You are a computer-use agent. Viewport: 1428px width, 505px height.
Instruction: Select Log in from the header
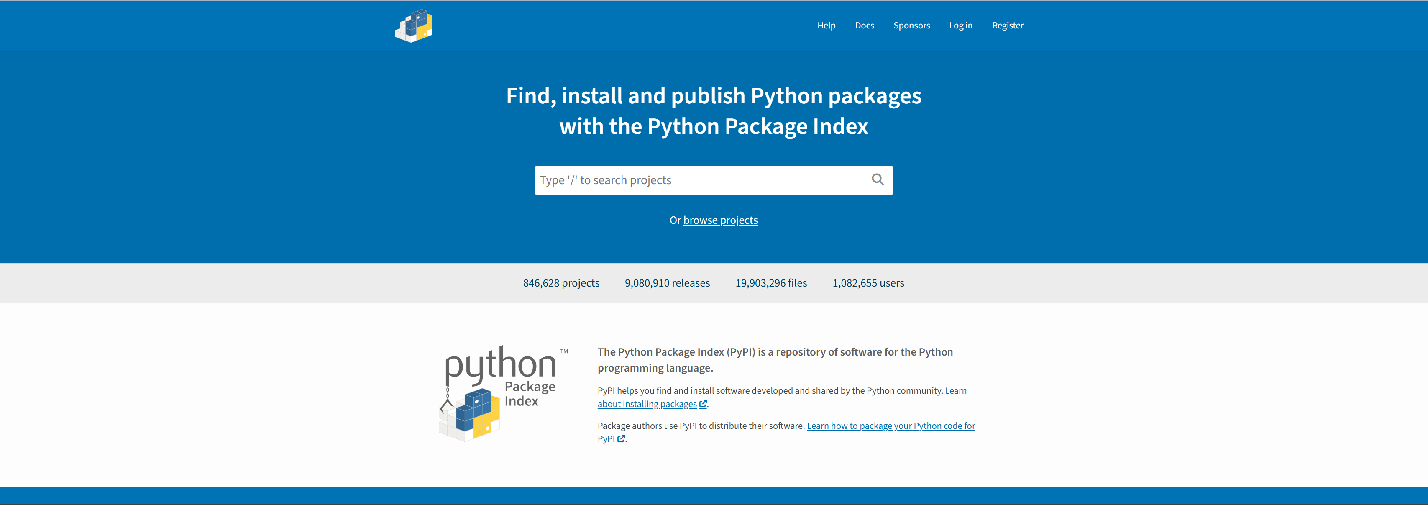coord(960,26)
